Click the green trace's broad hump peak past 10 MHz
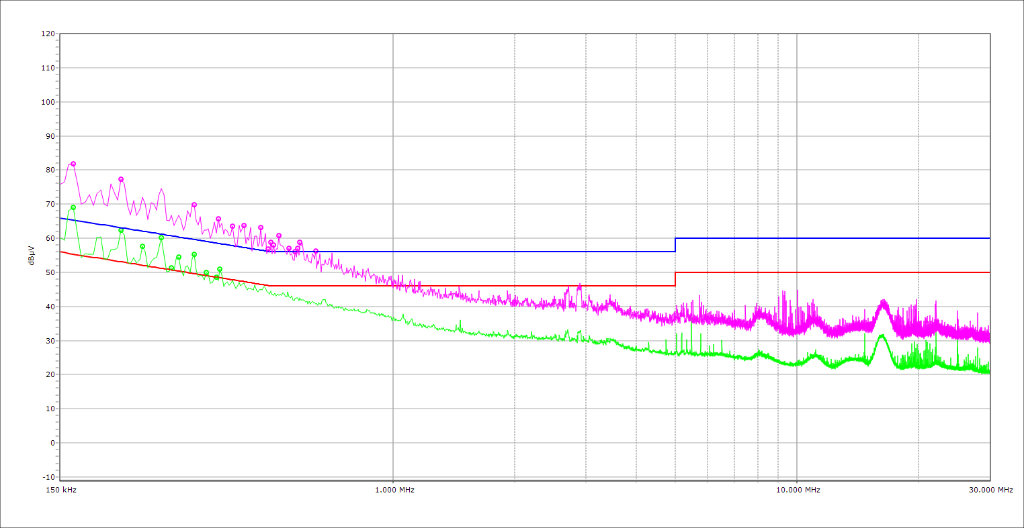This screenshot has width=1024, height=528. click(x=882, y=335)
